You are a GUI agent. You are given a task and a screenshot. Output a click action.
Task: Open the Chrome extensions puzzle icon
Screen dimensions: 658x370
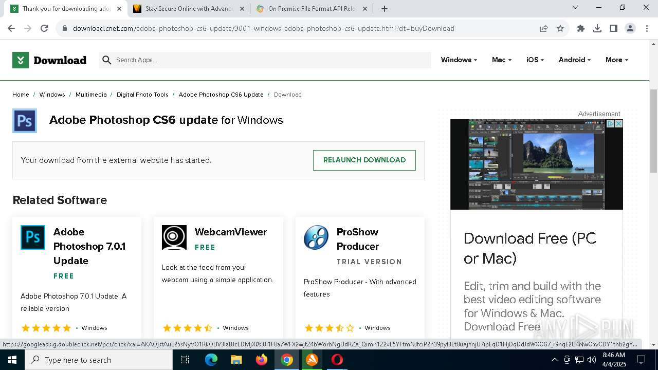pos(581,28)
